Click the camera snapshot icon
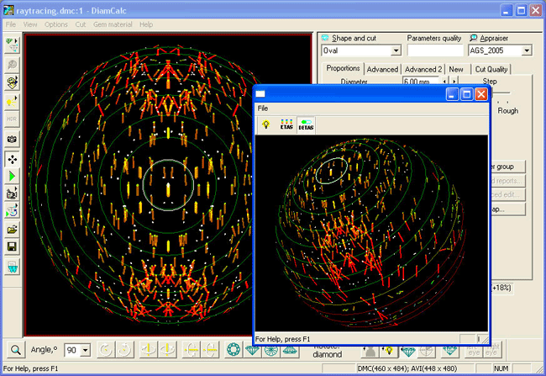This screenshot has width=546, height=376. tap(12, 138)
